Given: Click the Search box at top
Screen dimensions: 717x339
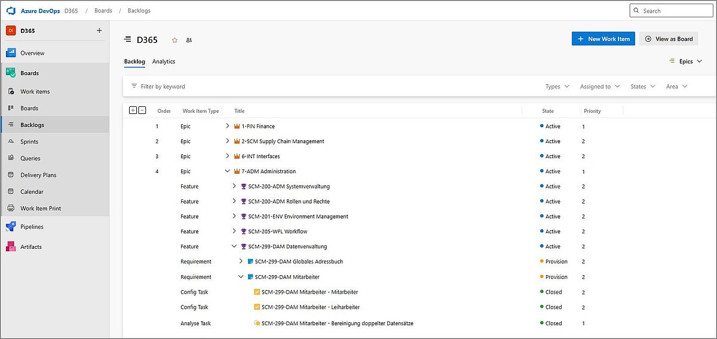Looking at the screenshot, I should pyautogui.click(x=671, y=11).
